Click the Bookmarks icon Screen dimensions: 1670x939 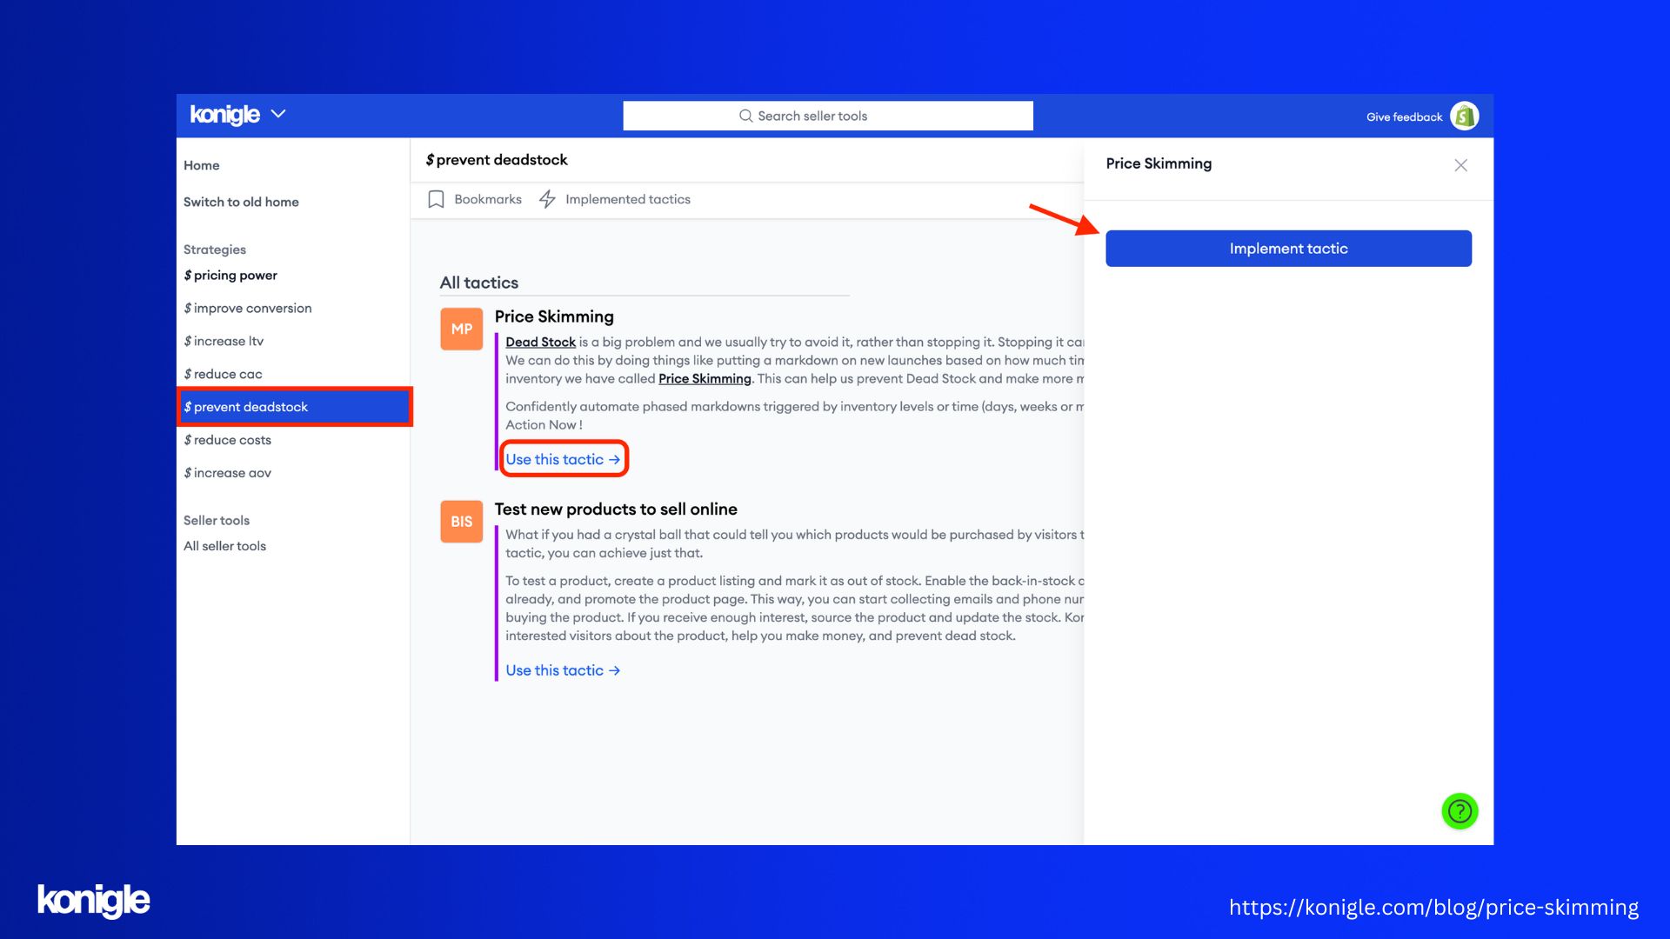pos(436,199)
